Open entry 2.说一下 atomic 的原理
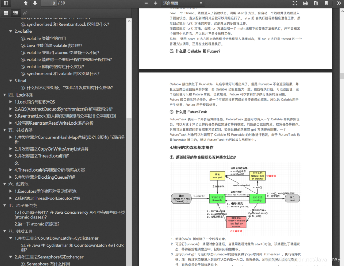Image resolution: width=344 pixels, height=266 pixels. [37, 224]
